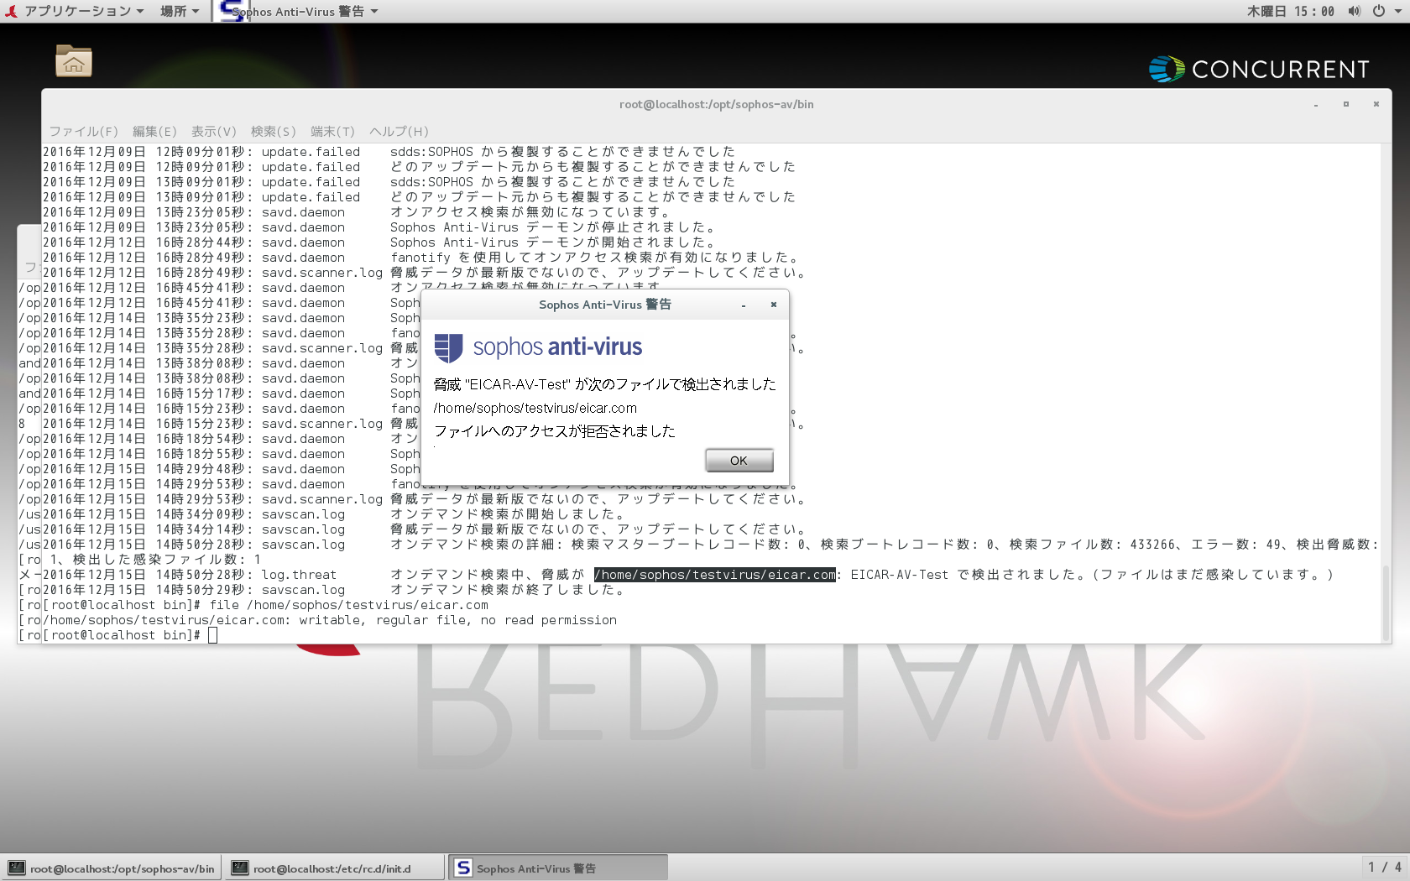Close the Sophos Anti-Virus warning dialog
Viewport: 1410px width, 881px height.
(774, 305)
